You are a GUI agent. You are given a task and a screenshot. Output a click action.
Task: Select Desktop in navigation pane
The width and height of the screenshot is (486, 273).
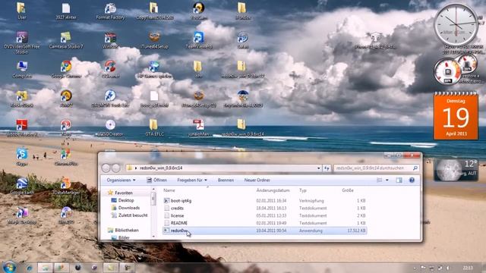pos(126,200)
